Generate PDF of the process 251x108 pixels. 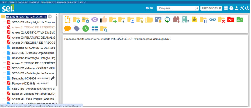(x=231, y=19)
